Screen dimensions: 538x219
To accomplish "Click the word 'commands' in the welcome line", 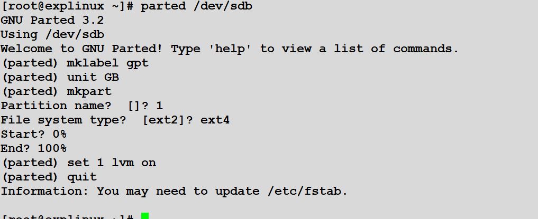I will pyautogui.click(x=422, y=49).
